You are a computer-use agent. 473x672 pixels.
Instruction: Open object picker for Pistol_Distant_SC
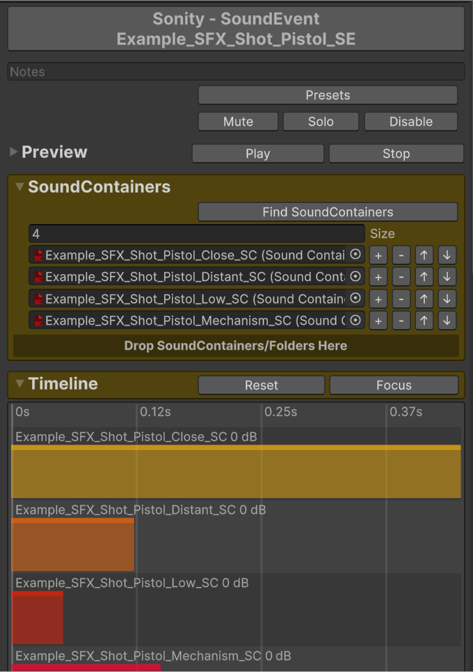click(355, 277)
